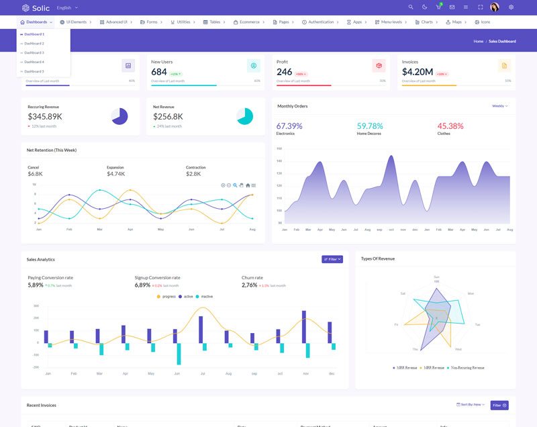Select Dashboard 3 from the dropdown menu
Screen dimensions: 537x427
pos(34,52)
